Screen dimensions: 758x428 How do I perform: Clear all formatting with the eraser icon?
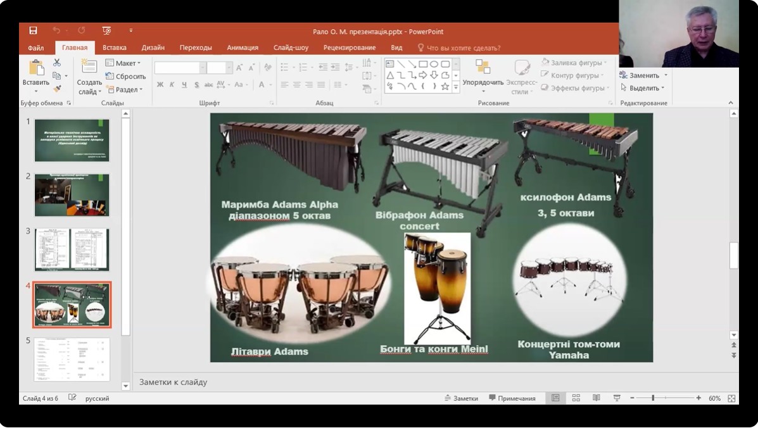point(268,68)
